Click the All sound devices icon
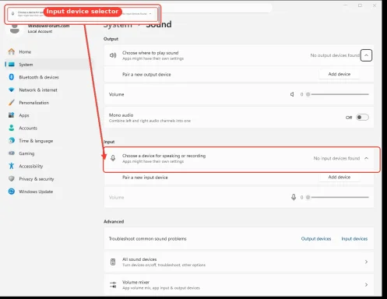The width and height of the screenshot is (387, 299). coord(113,262)
